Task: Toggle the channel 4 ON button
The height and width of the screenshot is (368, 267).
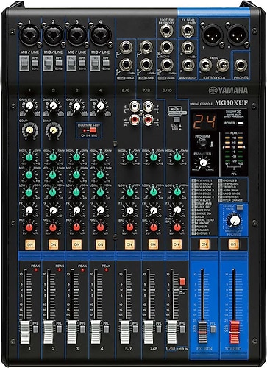Action: [x=100, y=244]
